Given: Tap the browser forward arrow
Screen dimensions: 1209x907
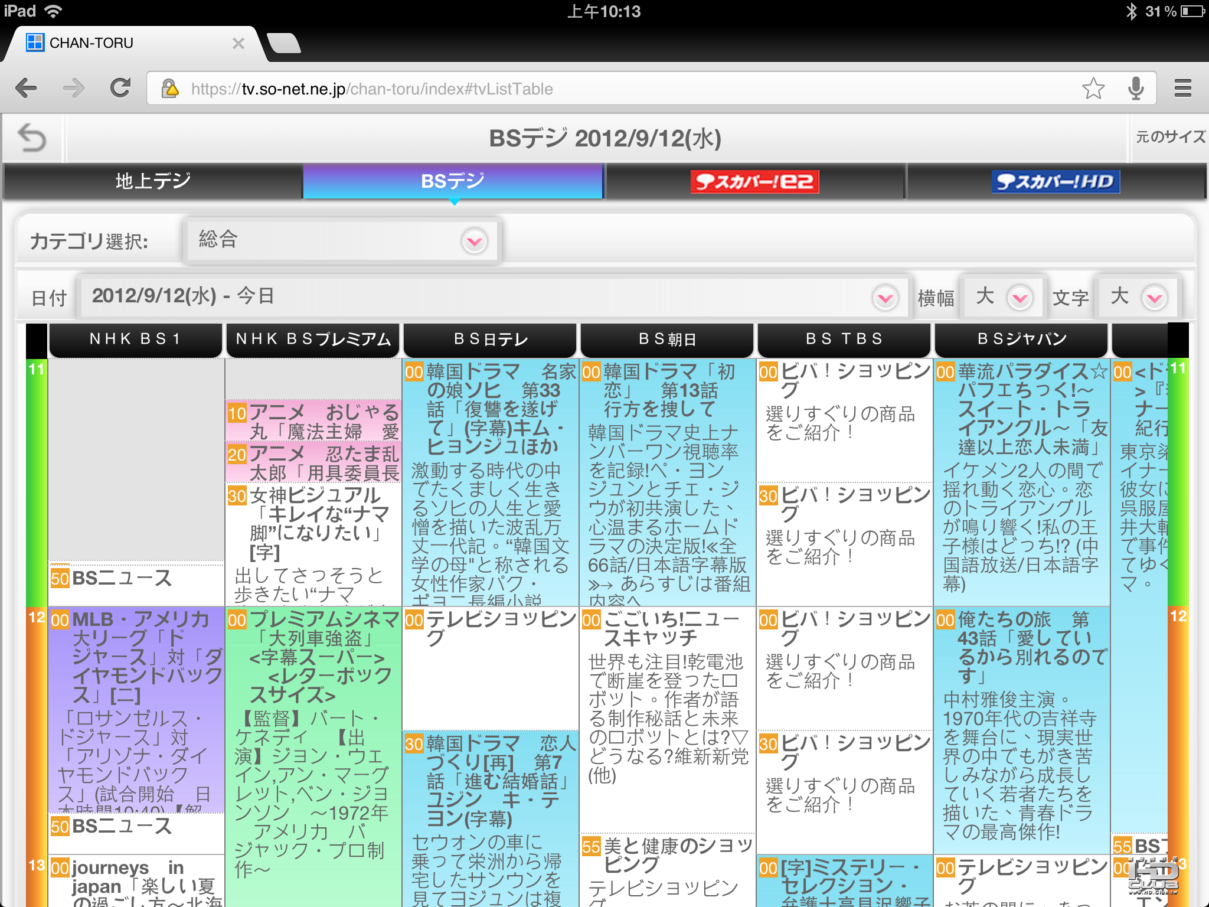Looking at the screenshot, I should point(73,89).
